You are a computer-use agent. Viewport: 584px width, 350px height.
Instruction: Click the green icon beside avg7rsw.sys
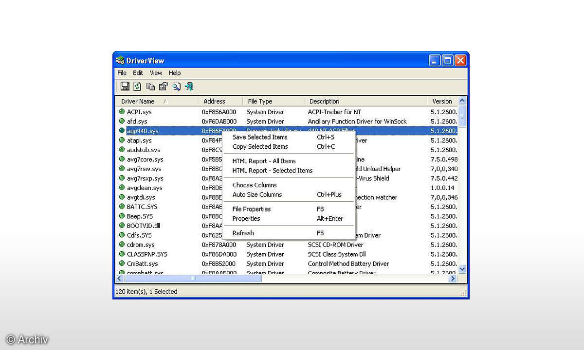[x=122, y=169]
